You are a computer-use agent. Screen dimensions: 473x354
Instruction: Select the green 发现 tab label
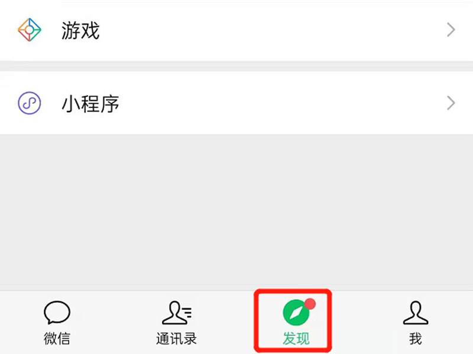pyautogui.click(x=296, y=339)
